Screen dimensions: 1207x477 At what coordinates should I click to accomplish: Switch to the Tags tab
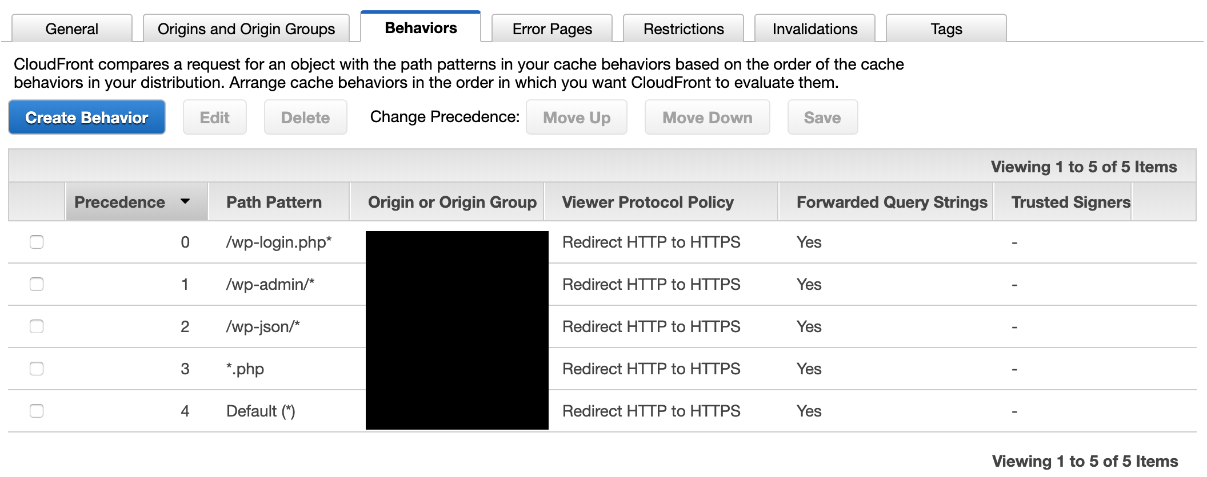pos(946,29)
